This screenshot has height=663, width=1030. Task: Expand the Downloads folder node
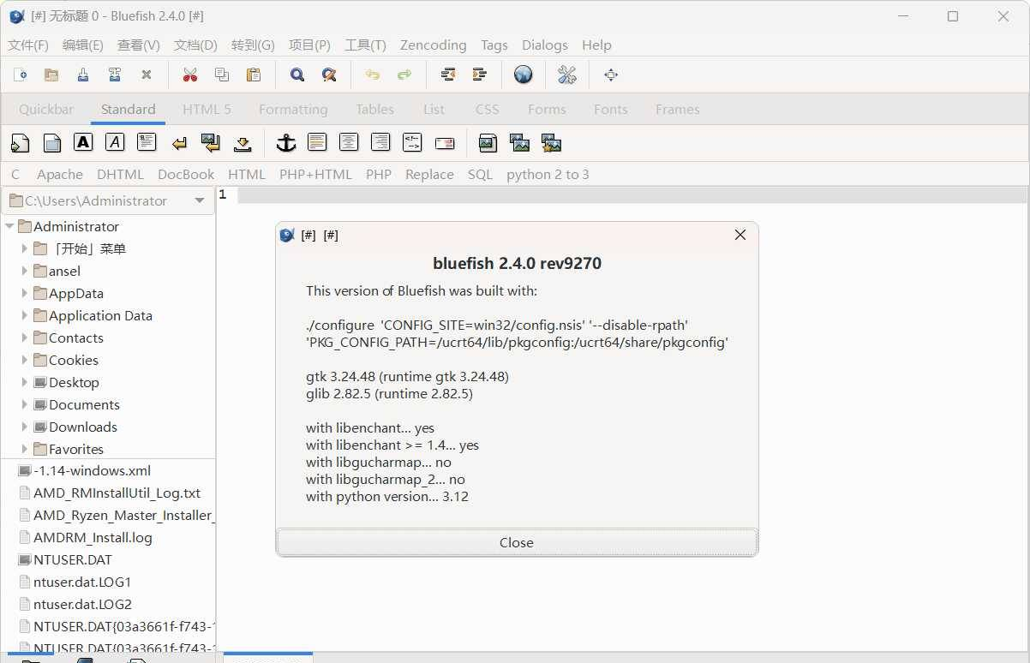pos(25,427)
